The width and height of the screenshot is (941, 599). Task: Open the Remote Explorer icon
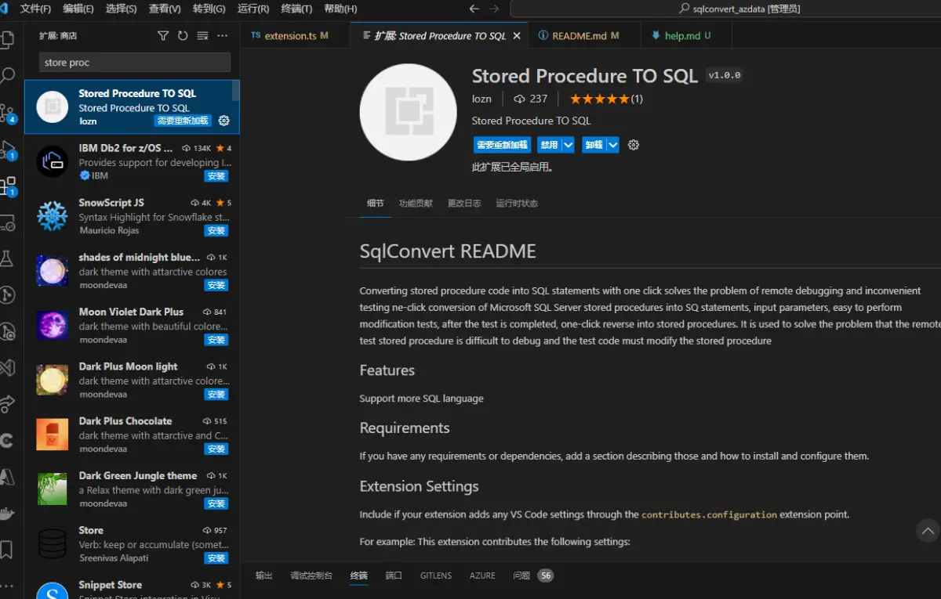7,222
